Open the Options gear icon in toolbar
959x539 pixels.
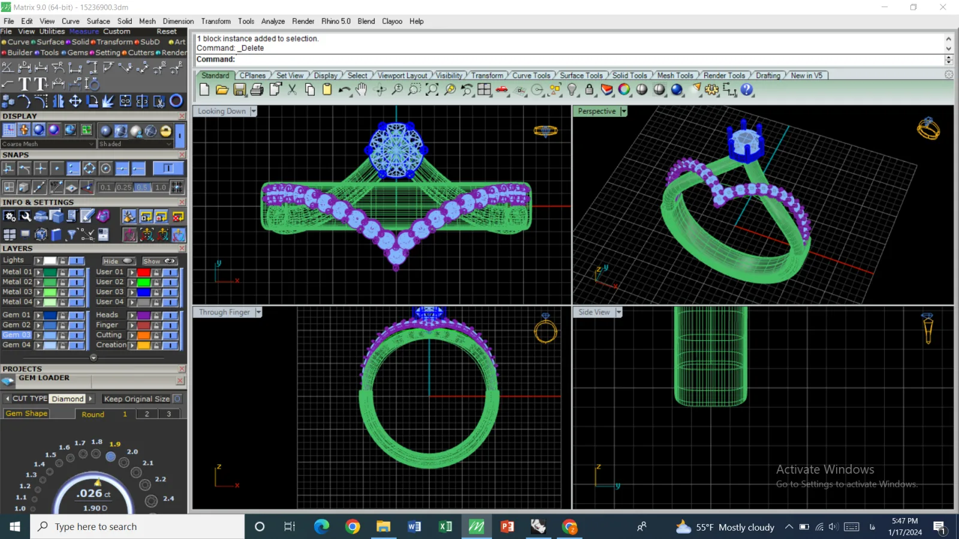(711, 90)
